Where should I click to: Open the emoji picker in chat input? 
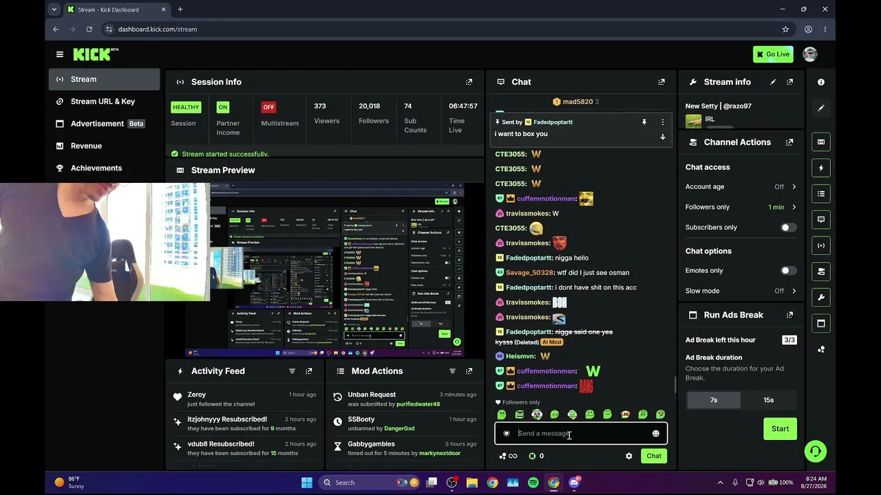pyautogui.click(x=656, y=434)
